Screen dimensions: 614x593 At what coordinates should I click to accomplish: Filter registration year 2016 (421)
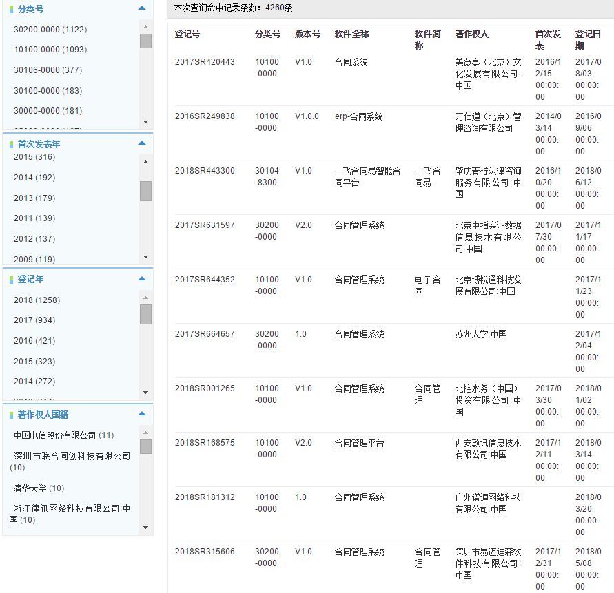pos(34,341)
